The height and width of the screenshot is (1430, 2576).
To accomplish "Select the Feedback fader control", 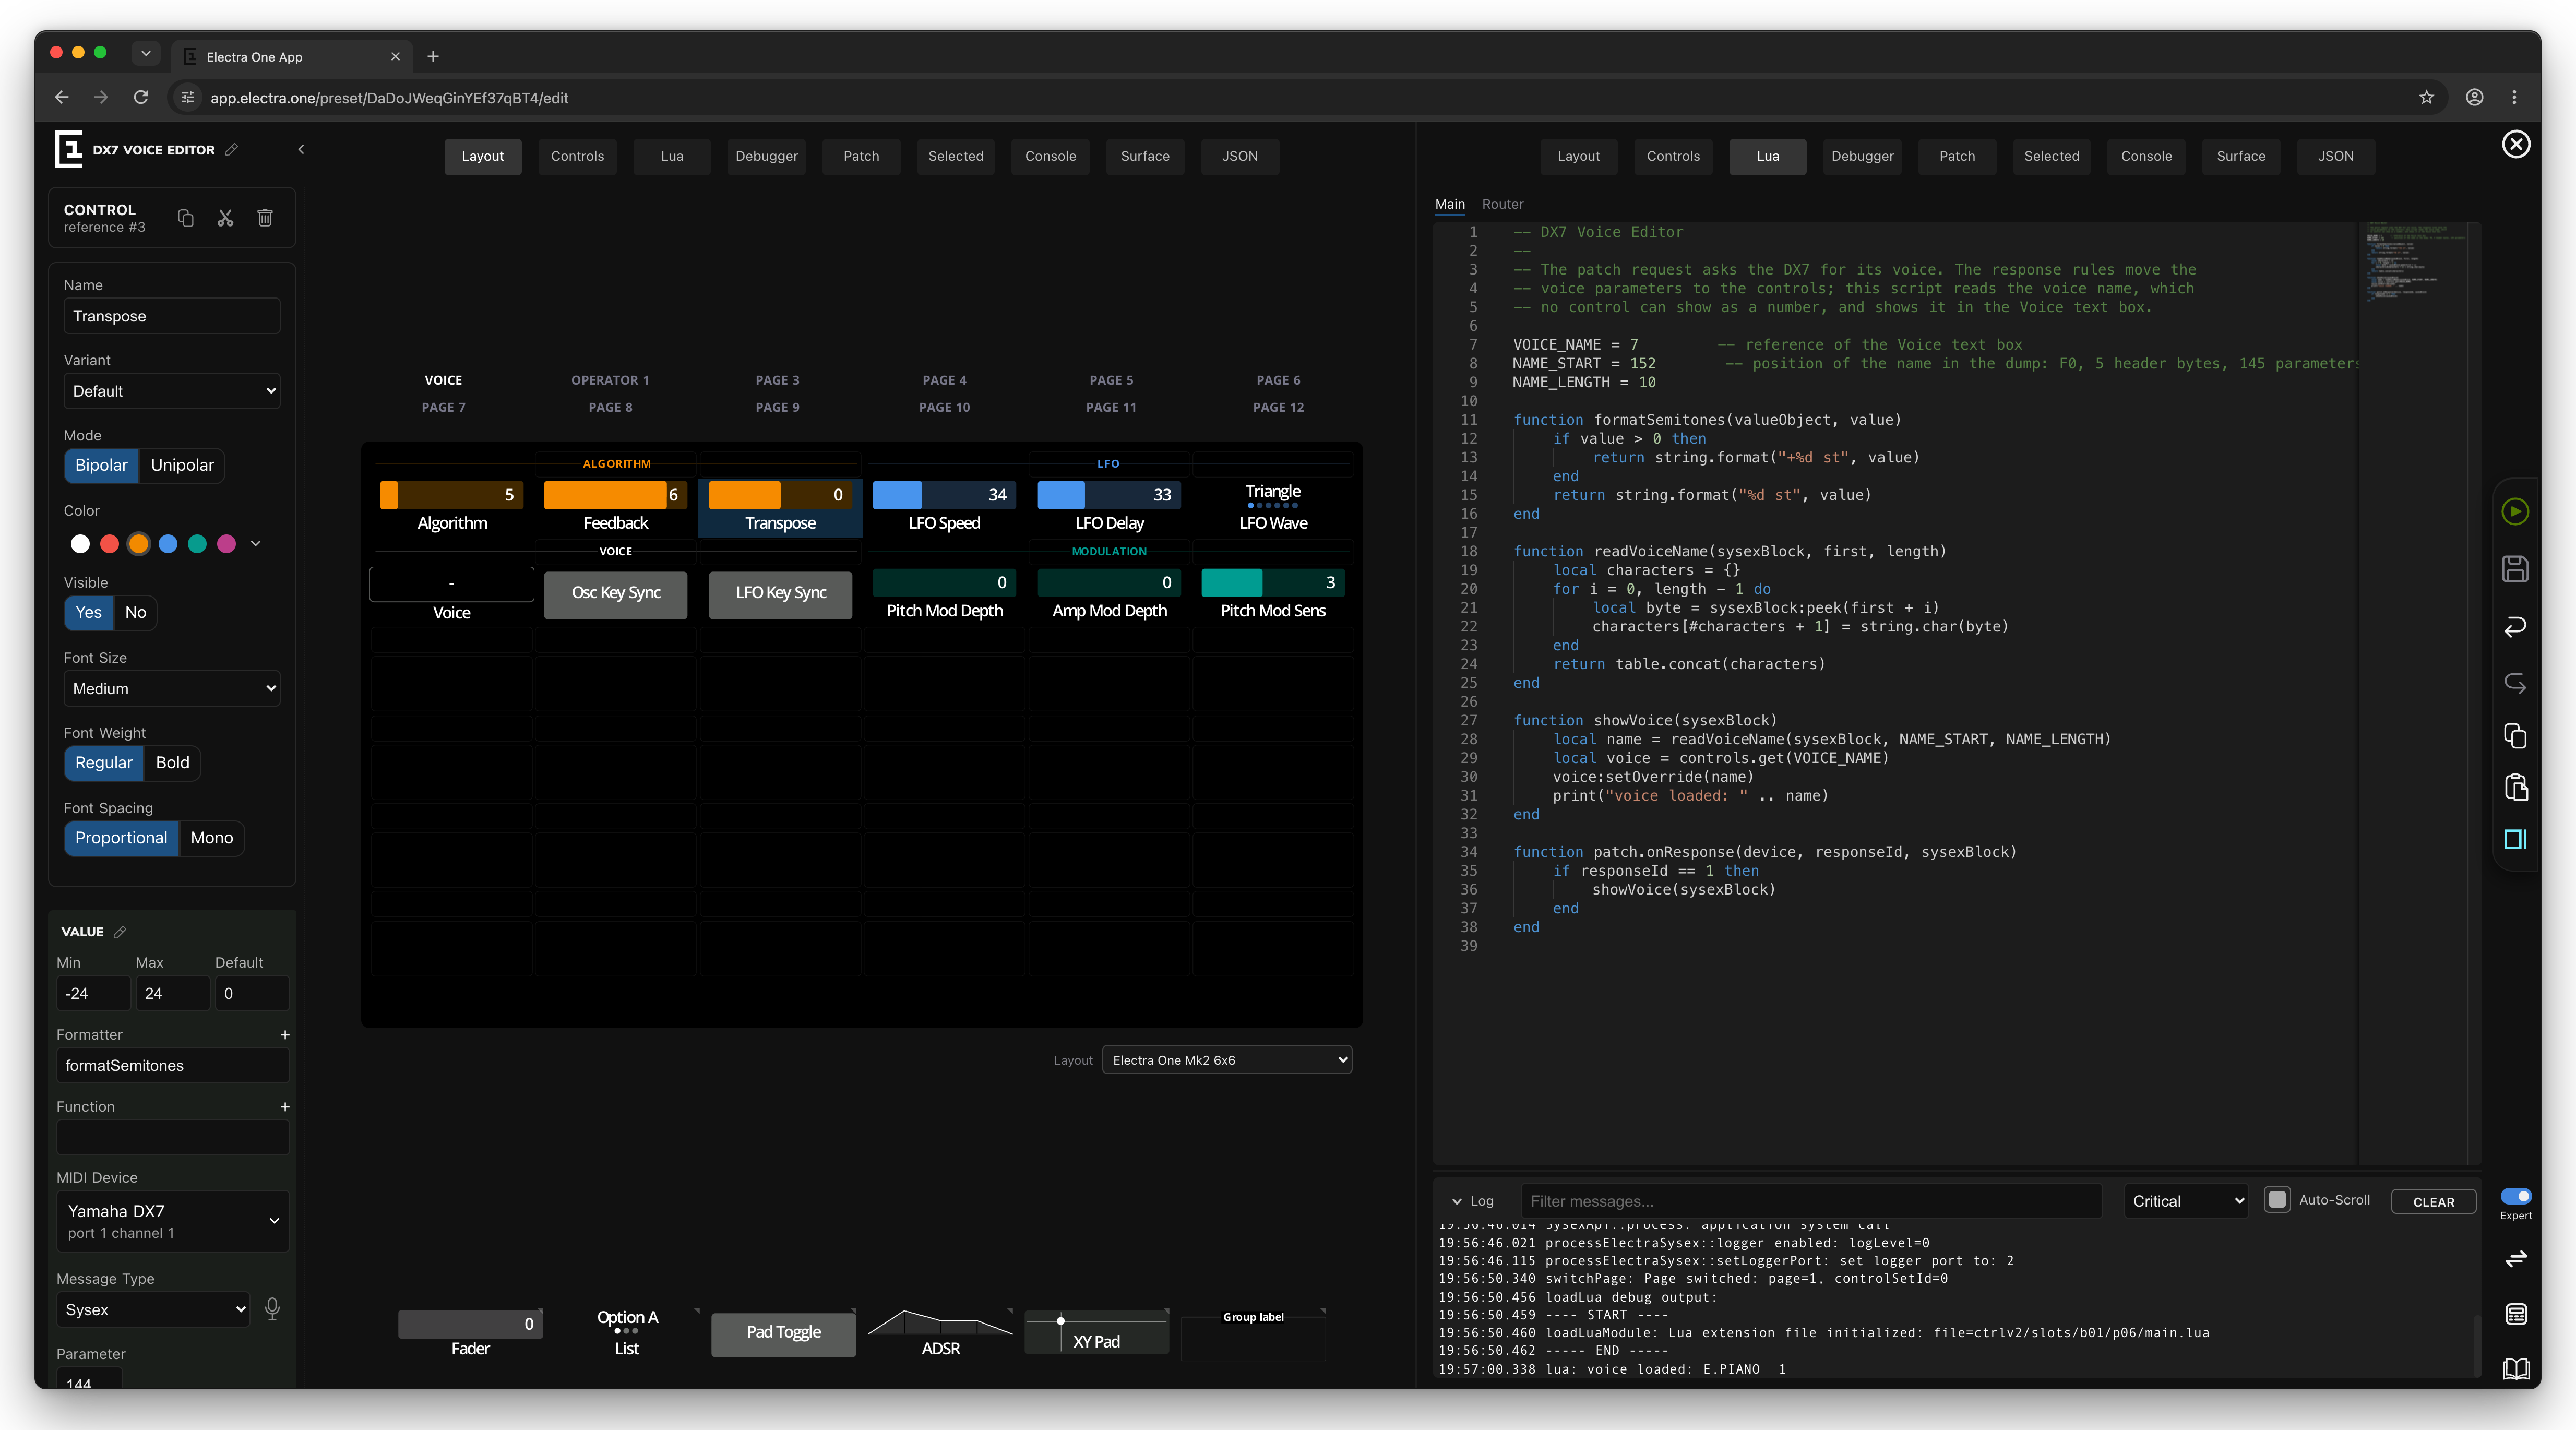I will [616, 507].
